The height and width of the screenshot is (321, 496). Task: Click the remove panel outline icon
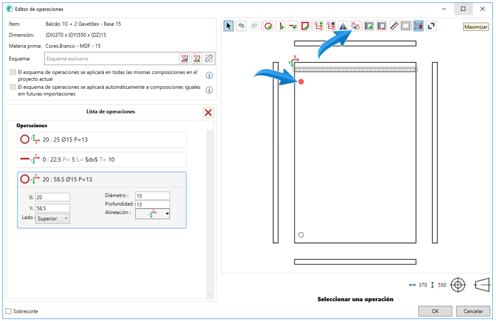[382, 26]
